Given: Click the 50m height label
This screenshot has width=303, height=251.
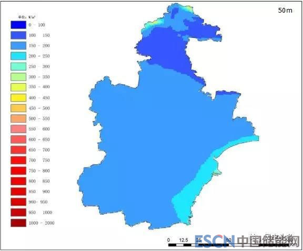Looking at the screenshot, I should [285, 10].
